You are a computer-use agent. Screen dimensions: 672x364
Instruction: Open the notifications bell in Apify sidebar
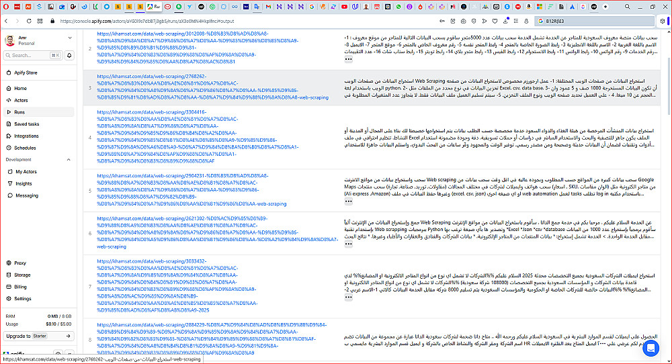tap(69, 55)
